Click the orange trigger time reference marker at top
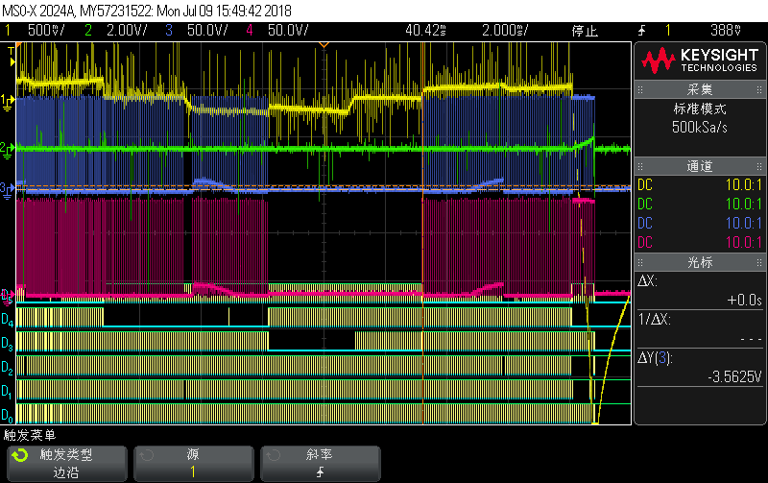This screenshot has height=483, width=768. pyautogui.click(x=324, y=45)
